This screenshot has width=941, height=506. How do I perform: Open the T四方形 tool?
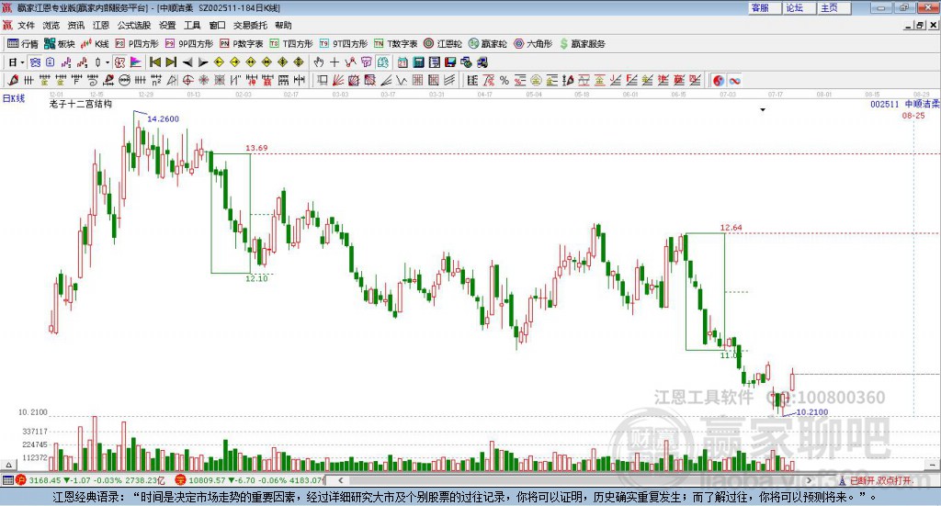coord(291,44)
